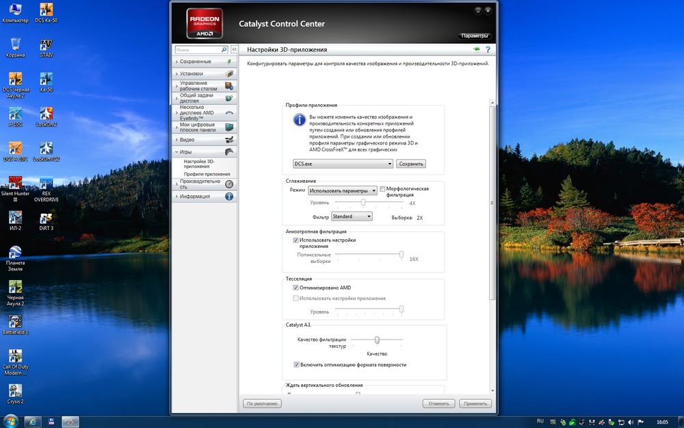684x428 pixels.
Task: Enable Морфологическая фильтрация checkbox
Action: 382,188
